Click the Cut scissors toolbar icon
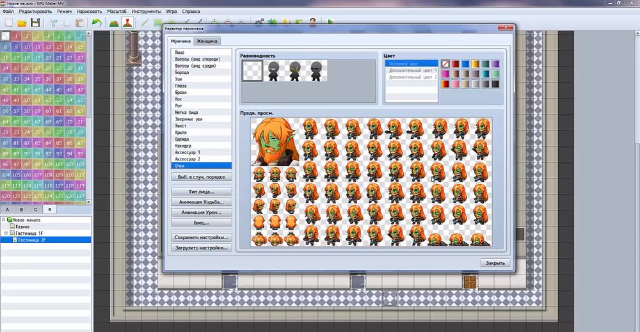Screen dimensions: 640x332 53,22
